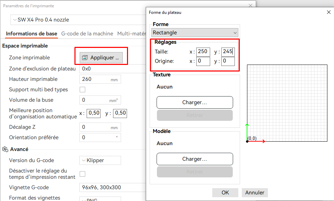334x201 pixels.
Task: Click the Avancé section heading
Action: coord(19,149)
